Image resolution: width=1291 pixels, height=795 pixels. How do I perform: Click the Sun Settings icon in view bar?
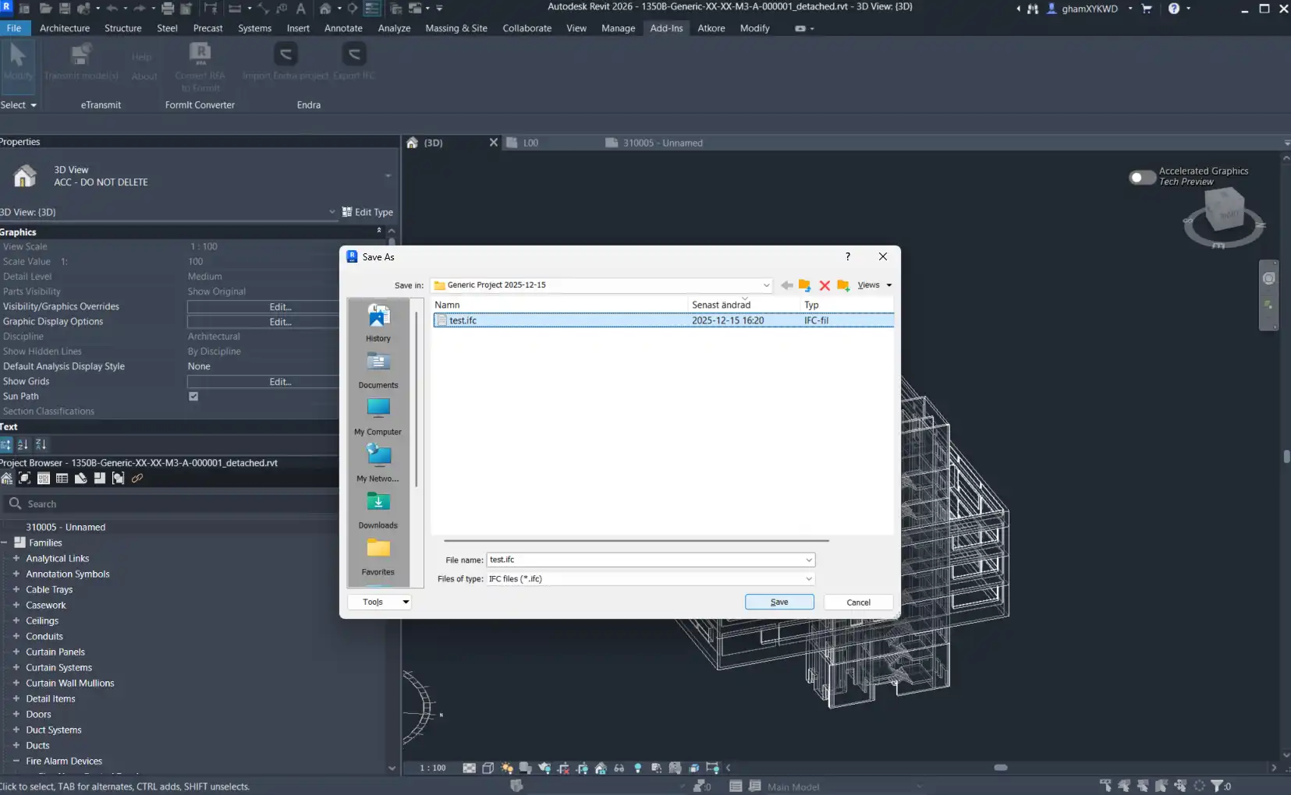(x=505, y=768)
